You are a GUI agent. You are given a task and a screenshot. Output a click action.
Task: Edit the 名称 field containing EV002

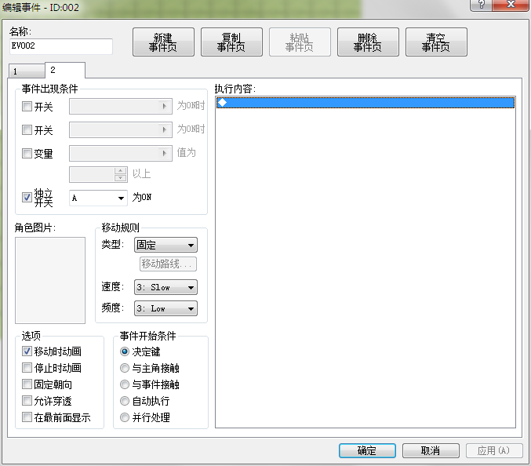[x=61, y=46]
